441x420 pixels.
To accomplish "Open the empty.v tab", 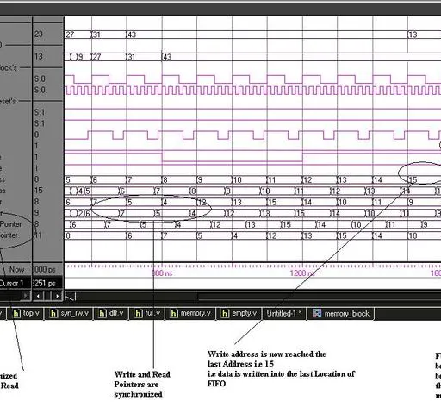I will [239, 313].
